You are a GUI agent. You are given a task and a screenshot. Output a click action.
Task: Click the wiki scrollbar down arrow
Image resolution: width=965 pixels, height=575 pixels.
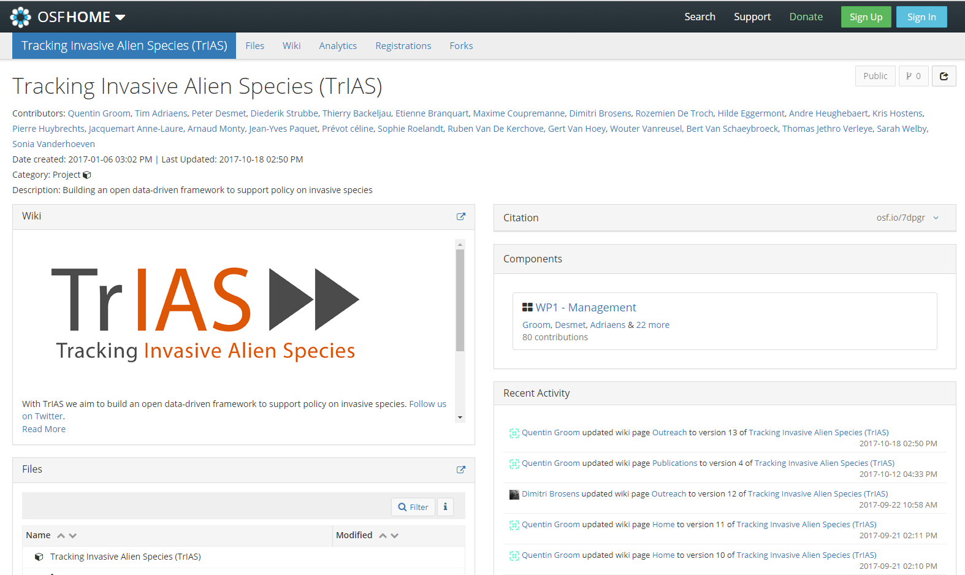click(x=460, y=417)
